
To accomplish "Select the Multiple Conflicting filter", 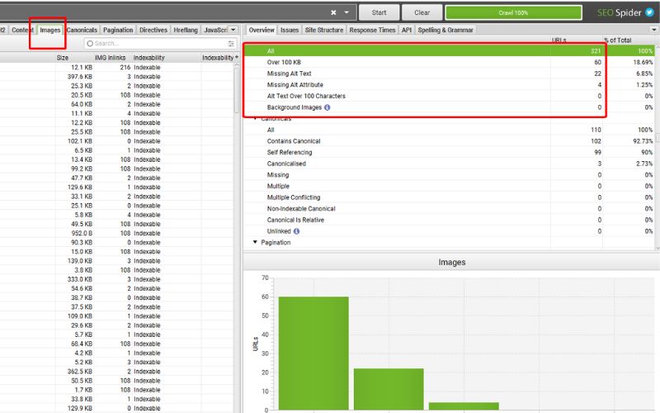I will (x=449, y=197).
